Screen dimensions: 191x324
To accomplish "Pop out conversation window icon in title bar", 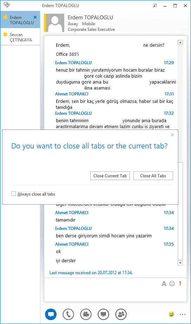I will click(x=155, y=6).
